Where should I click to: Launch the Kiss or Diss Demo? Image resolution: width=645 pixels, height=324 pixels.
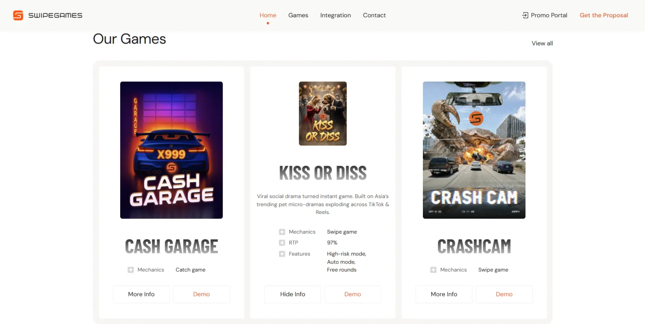coord(353,294)
